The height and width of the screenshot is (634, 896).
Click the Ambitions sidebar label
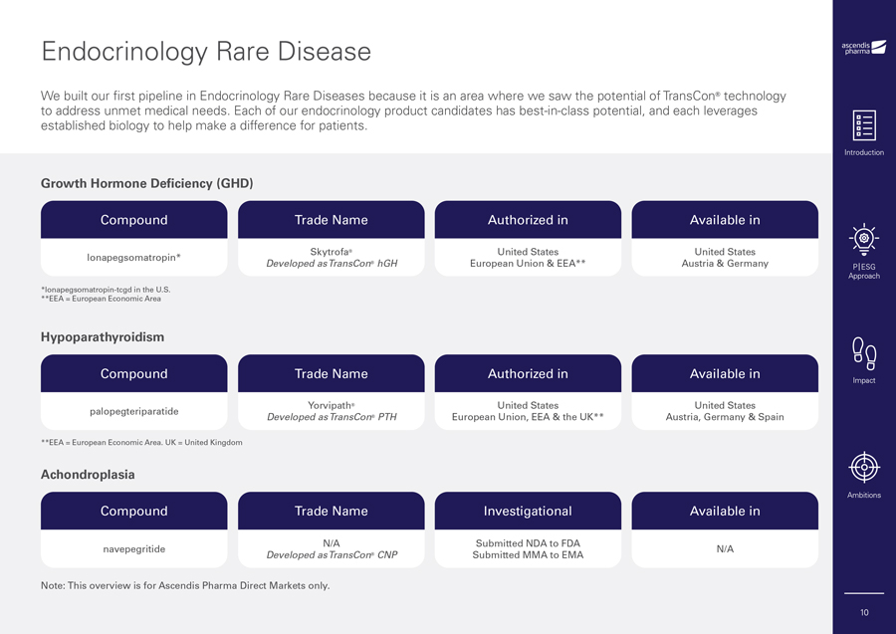(863, 495)
